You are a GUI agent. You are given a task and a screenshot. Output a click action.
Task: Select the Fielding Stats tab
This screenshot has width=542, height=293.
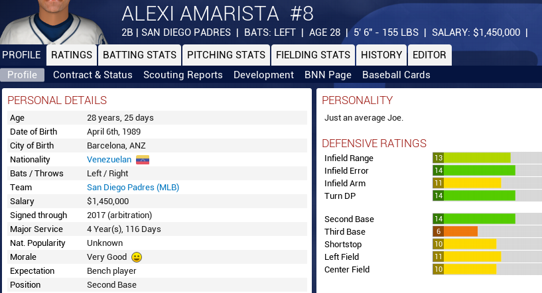click(x=312, y=55)
